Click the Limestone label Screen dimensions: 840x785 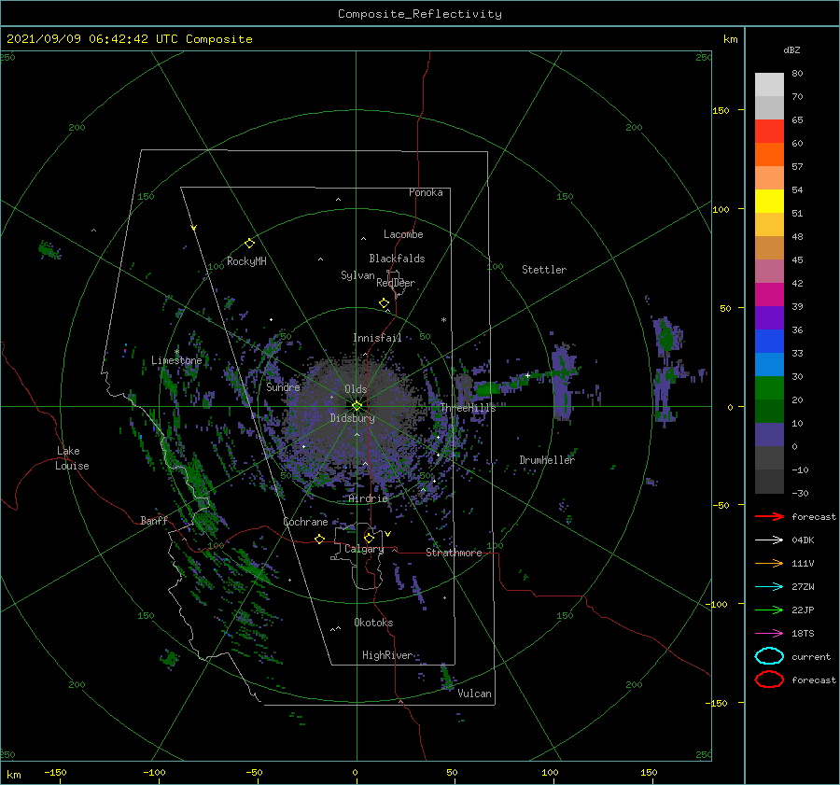click(176, 360)
